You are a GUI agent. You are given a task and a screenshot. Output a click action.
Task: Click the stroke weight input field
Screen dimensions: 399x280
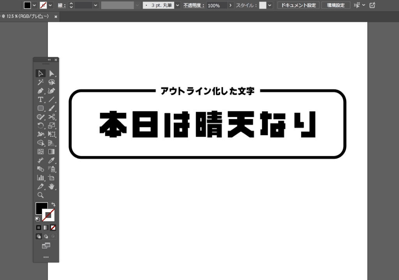83,5
